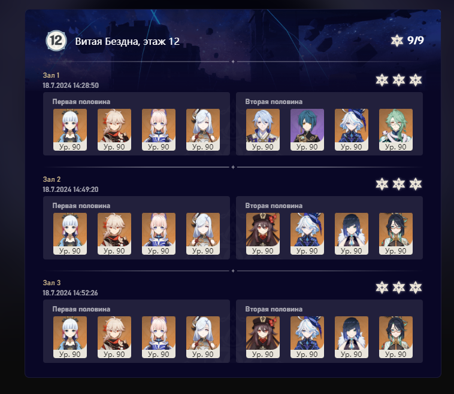This screenshot has width=454, height=394.
Task: Click the floor 12 badge icon
Action: point(56,41)
